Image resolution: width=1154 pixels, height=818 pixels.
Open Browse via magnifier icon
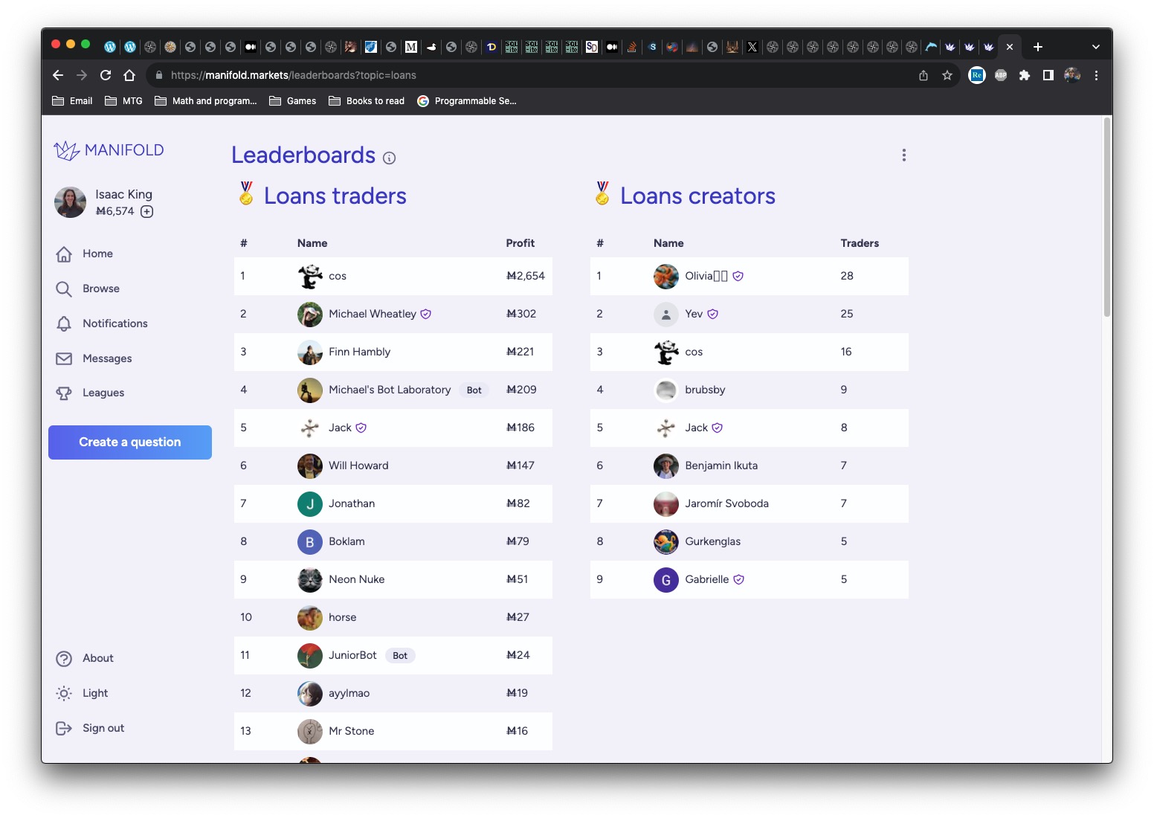click(64, 289)
